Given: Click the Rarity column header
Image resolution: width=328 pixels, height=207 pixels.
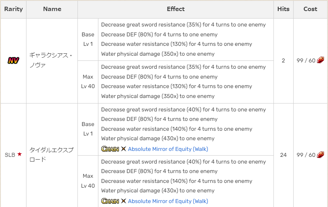Looking at the screenshot, I should (x=13, y=9).
